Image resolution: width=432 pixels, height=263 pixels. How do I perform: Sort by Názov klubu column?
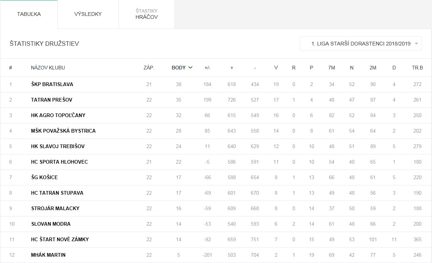[48, 68]
